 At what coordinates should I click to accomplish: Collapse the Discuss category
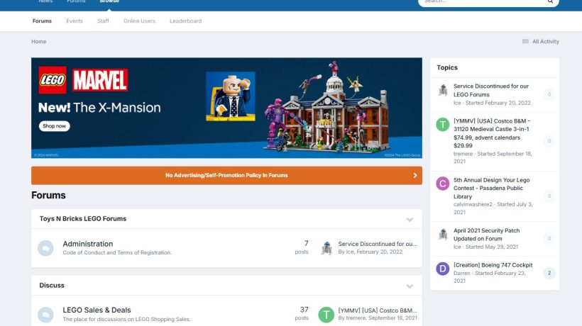410,286
